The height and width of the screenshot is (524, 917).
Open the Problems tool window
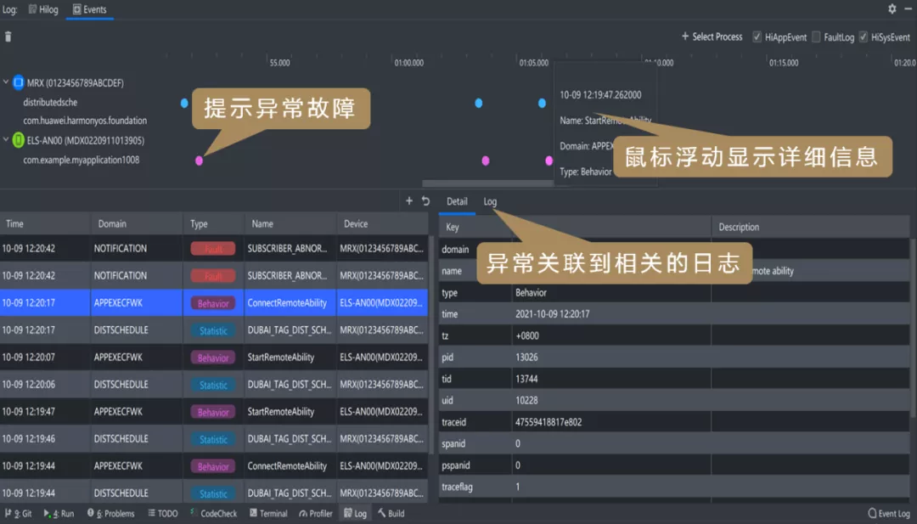[x=111, y=514]
